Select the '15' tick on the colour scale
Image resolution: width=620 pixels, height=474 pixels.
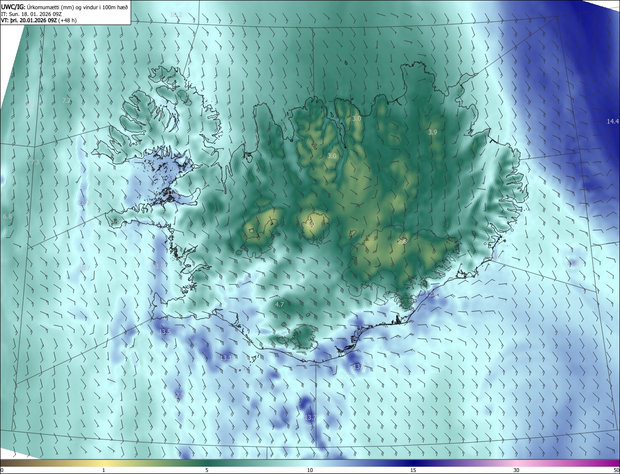tap(413, 470)
